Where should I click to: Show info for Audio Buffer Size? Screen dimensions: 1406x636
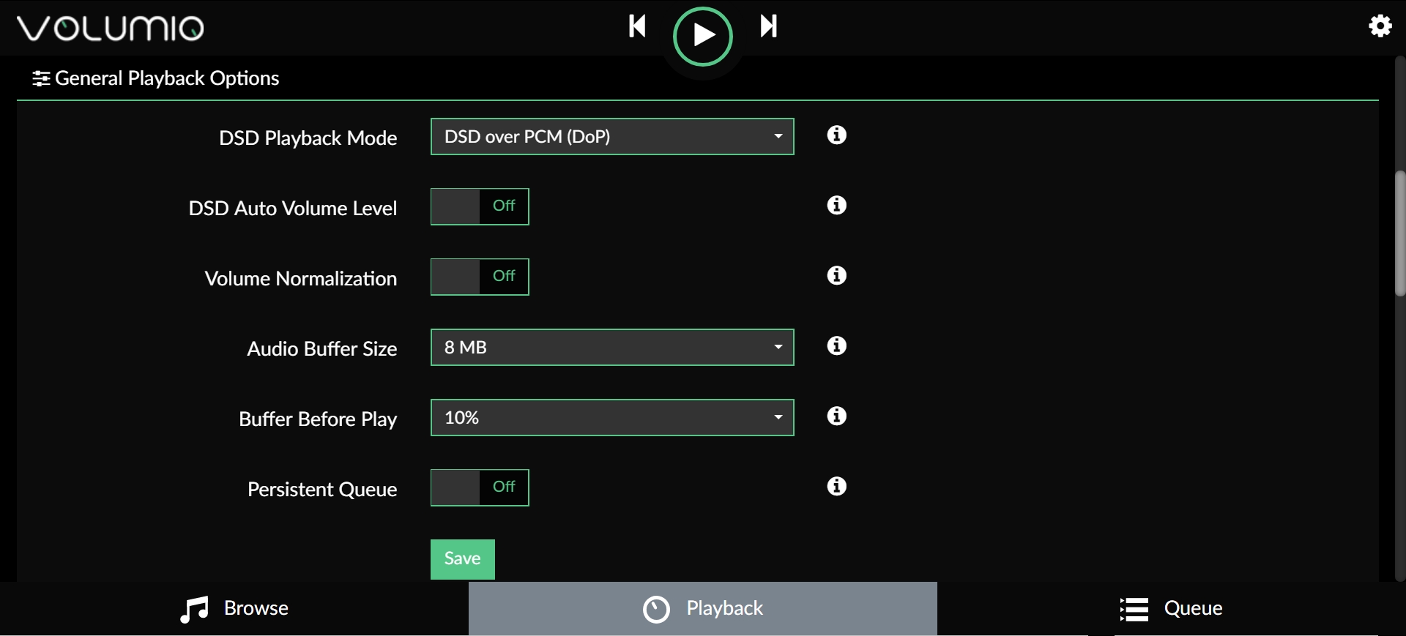(836, 346)
